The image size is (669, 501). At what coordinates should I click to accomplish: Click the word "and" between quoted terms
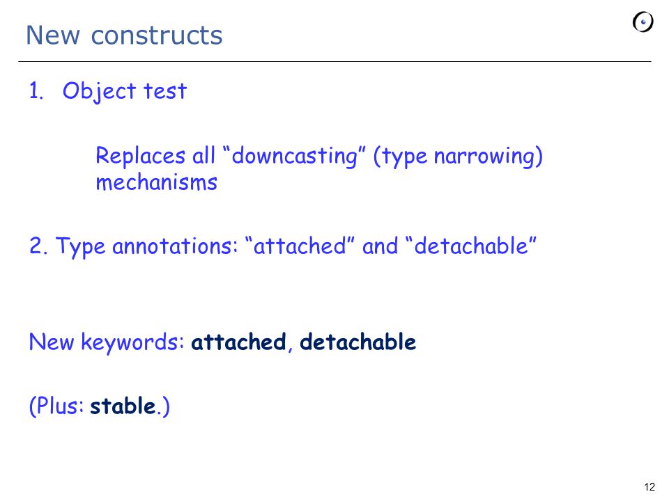[x=380, y=246]
